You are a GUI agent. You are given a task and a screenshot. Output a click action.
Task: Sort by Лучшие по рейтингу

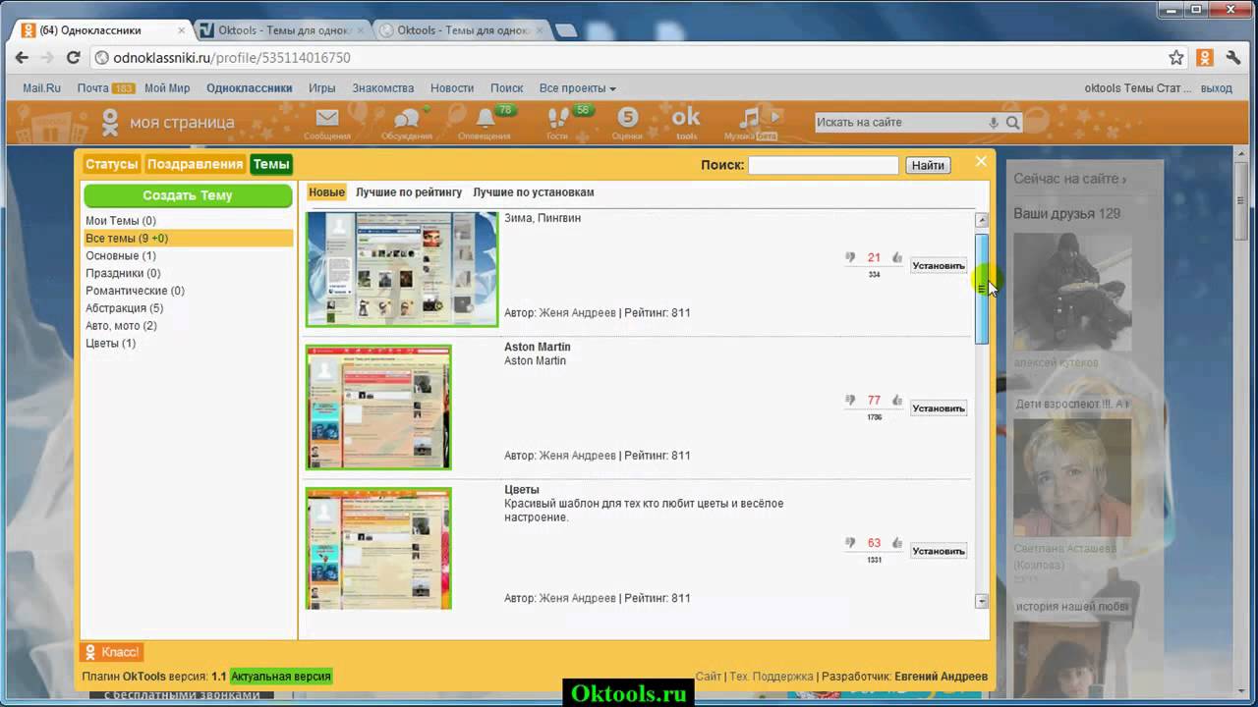pyautogui.click(x=409, y=192)
